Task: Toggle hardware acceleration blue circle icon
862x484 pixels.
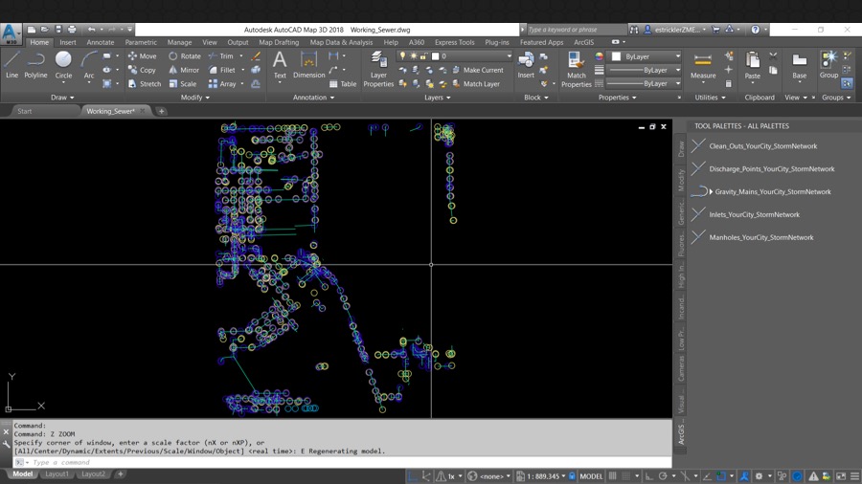Action: (x=797, y=475)
